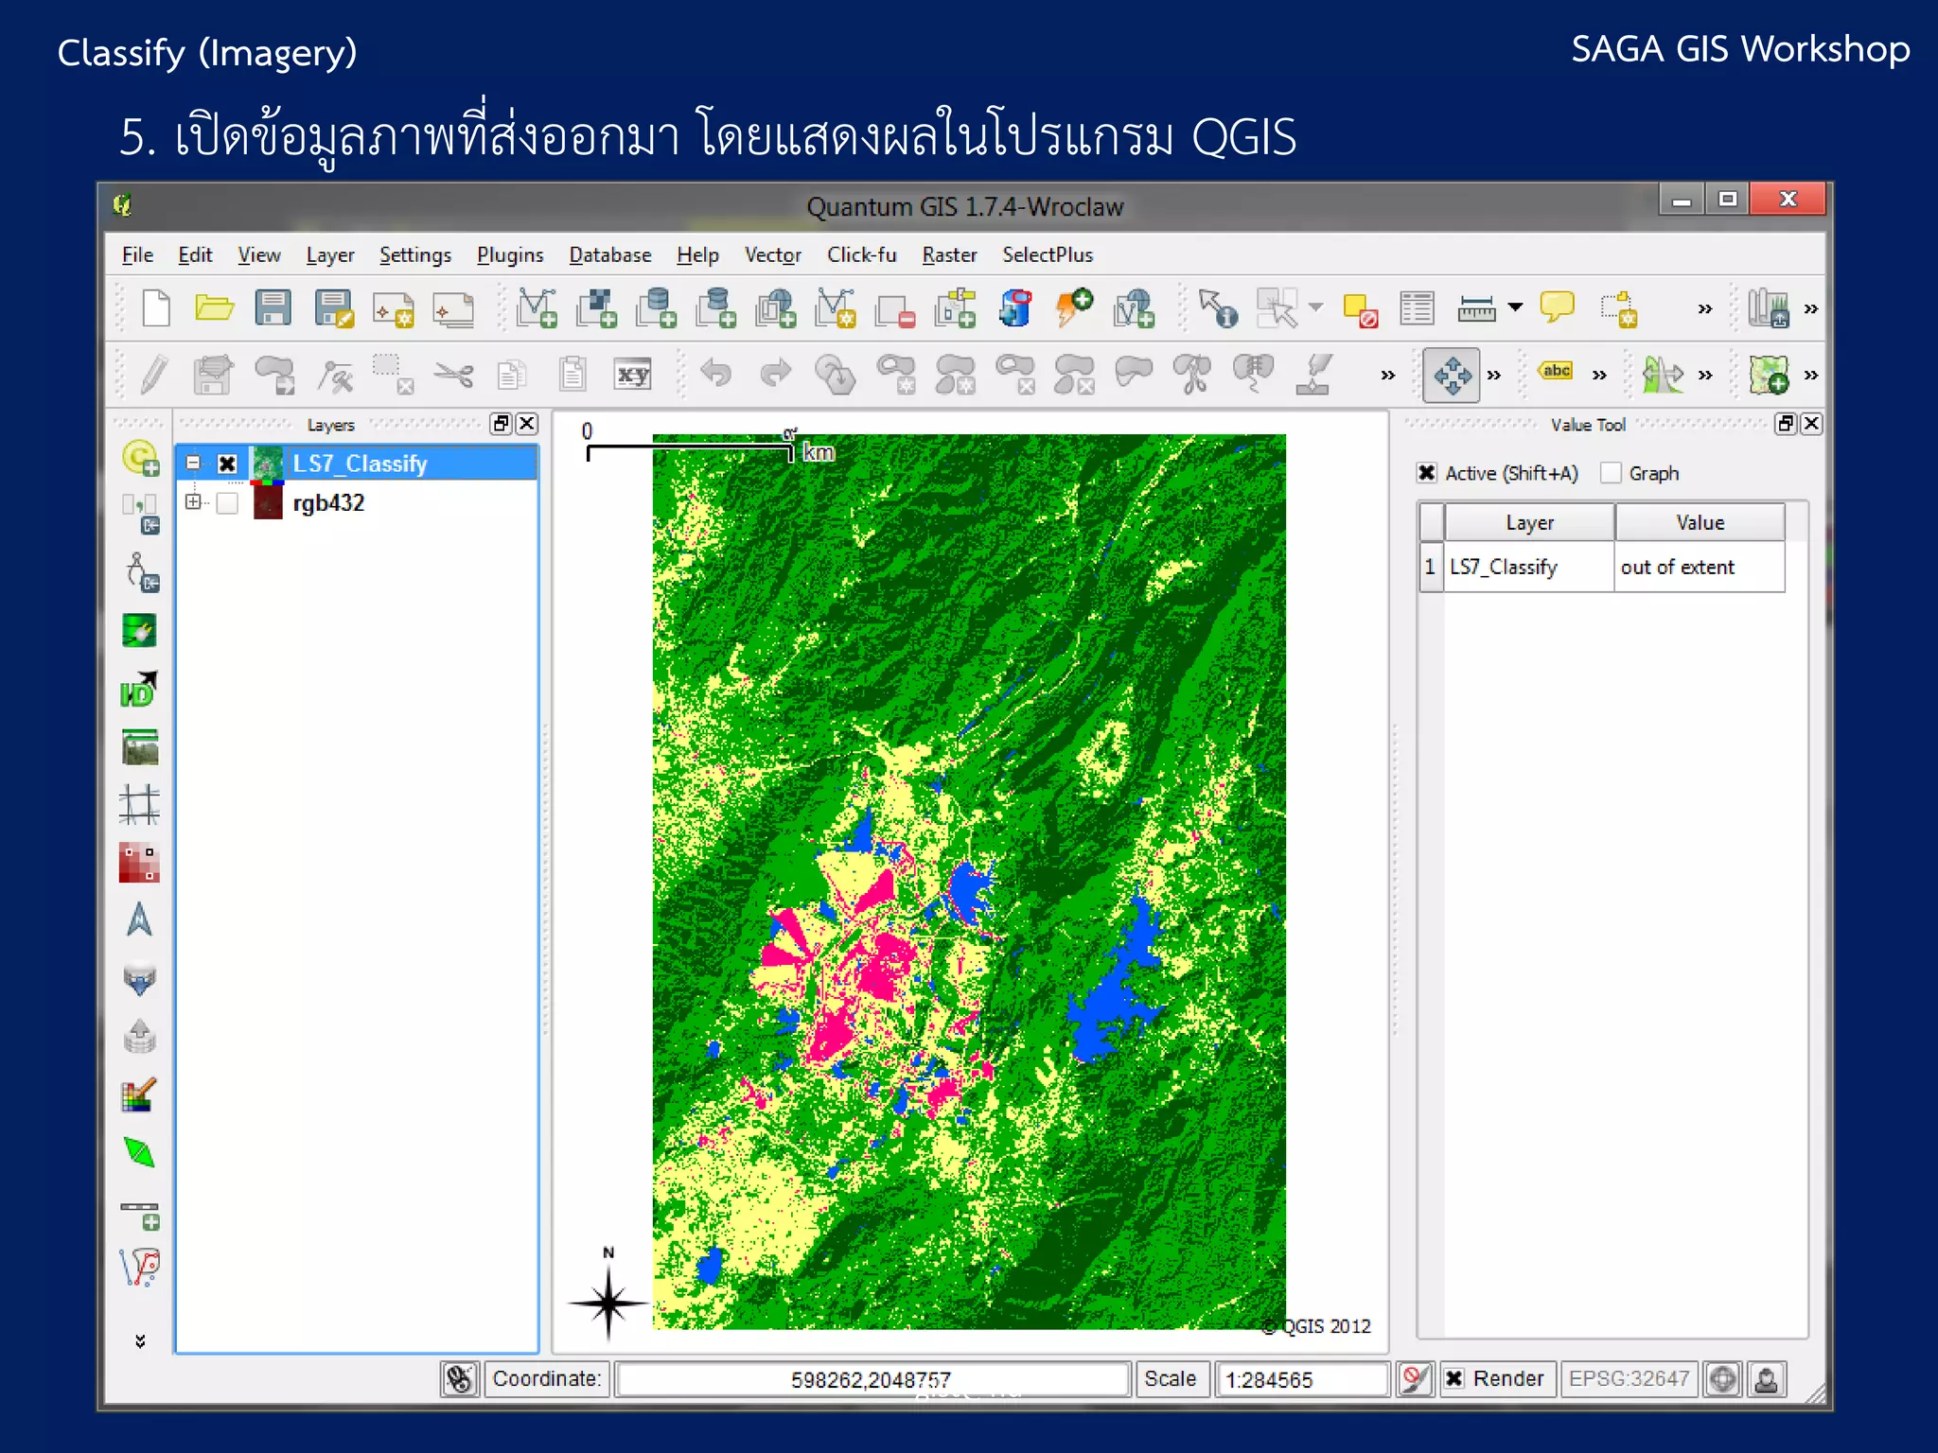The width and height of the screenshot is (1938, 1453).
Task: Toggle visibility of rgb432 layer
Action: tap(227, 503)
